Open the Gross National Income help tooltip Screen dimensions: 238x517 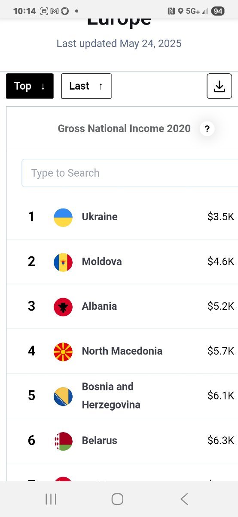207,128
